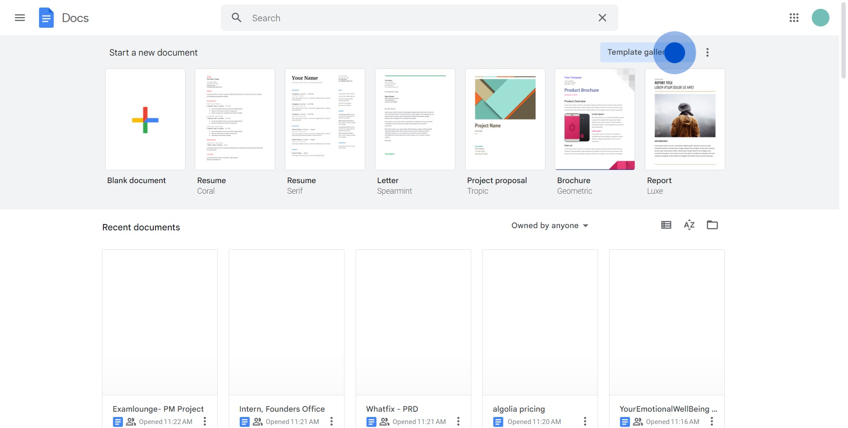
Task: Click 'Opened 11:22 AM' text
Action: (x=166, y=422)
